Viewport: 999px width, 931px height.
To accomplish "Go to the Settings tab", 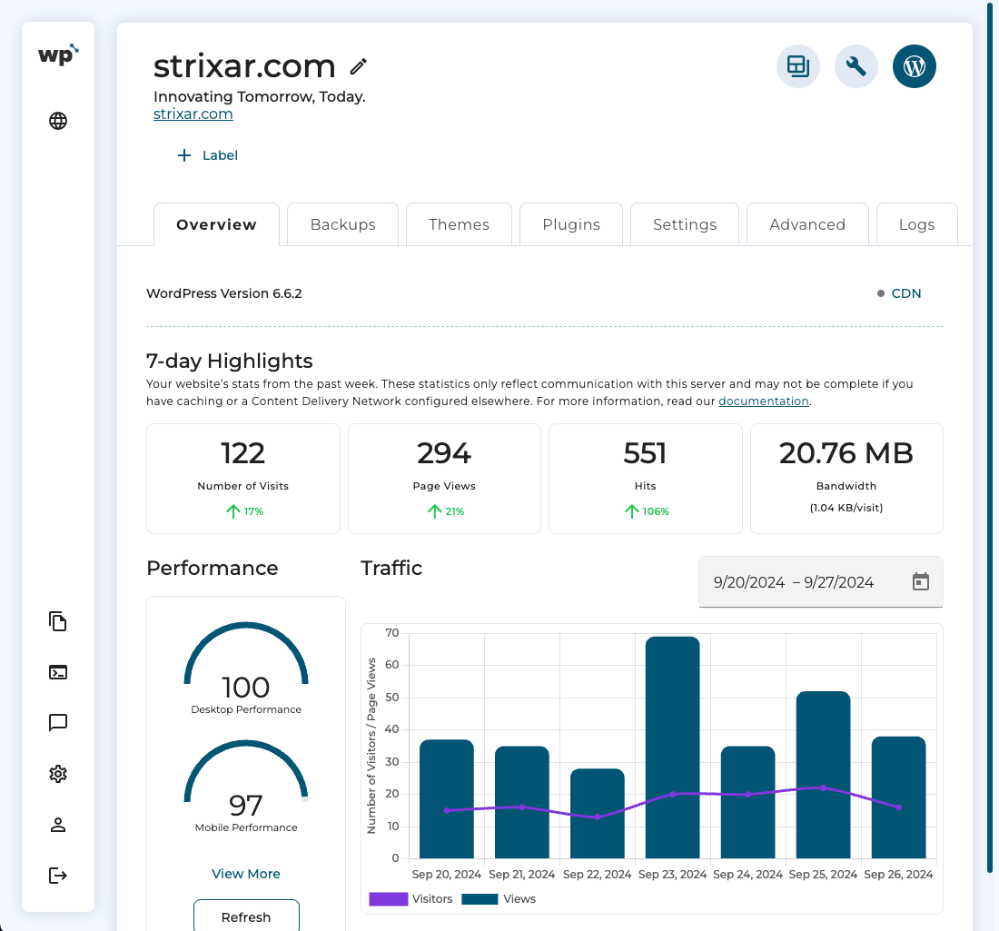I will (x=684, y=224).
